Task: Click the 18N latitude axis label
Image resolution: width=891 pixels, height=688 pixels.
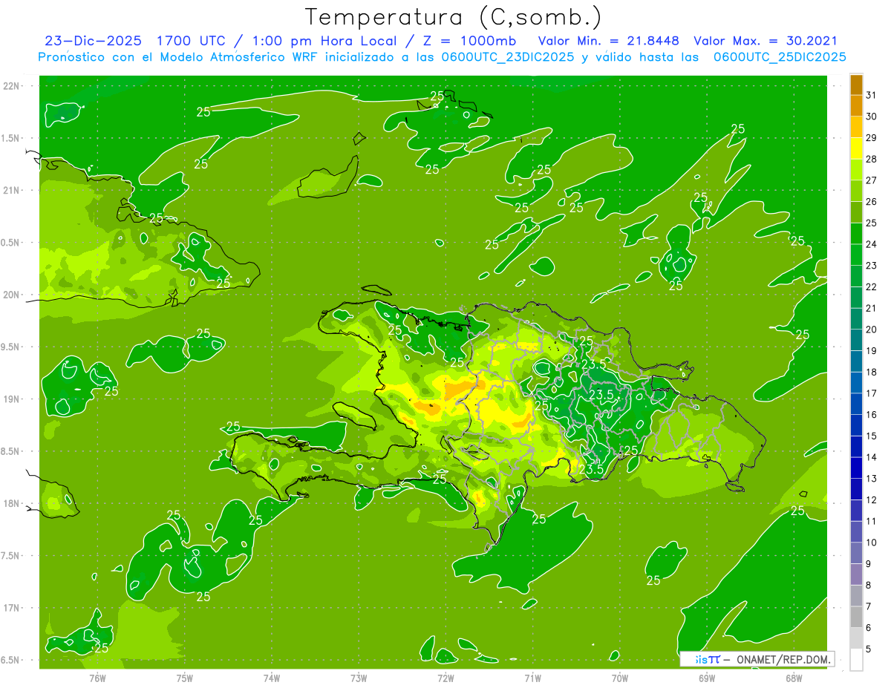Action: (11, 503)
